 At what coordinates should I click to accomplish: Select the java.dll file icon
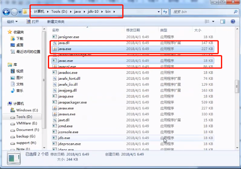[x=55, y=43]
